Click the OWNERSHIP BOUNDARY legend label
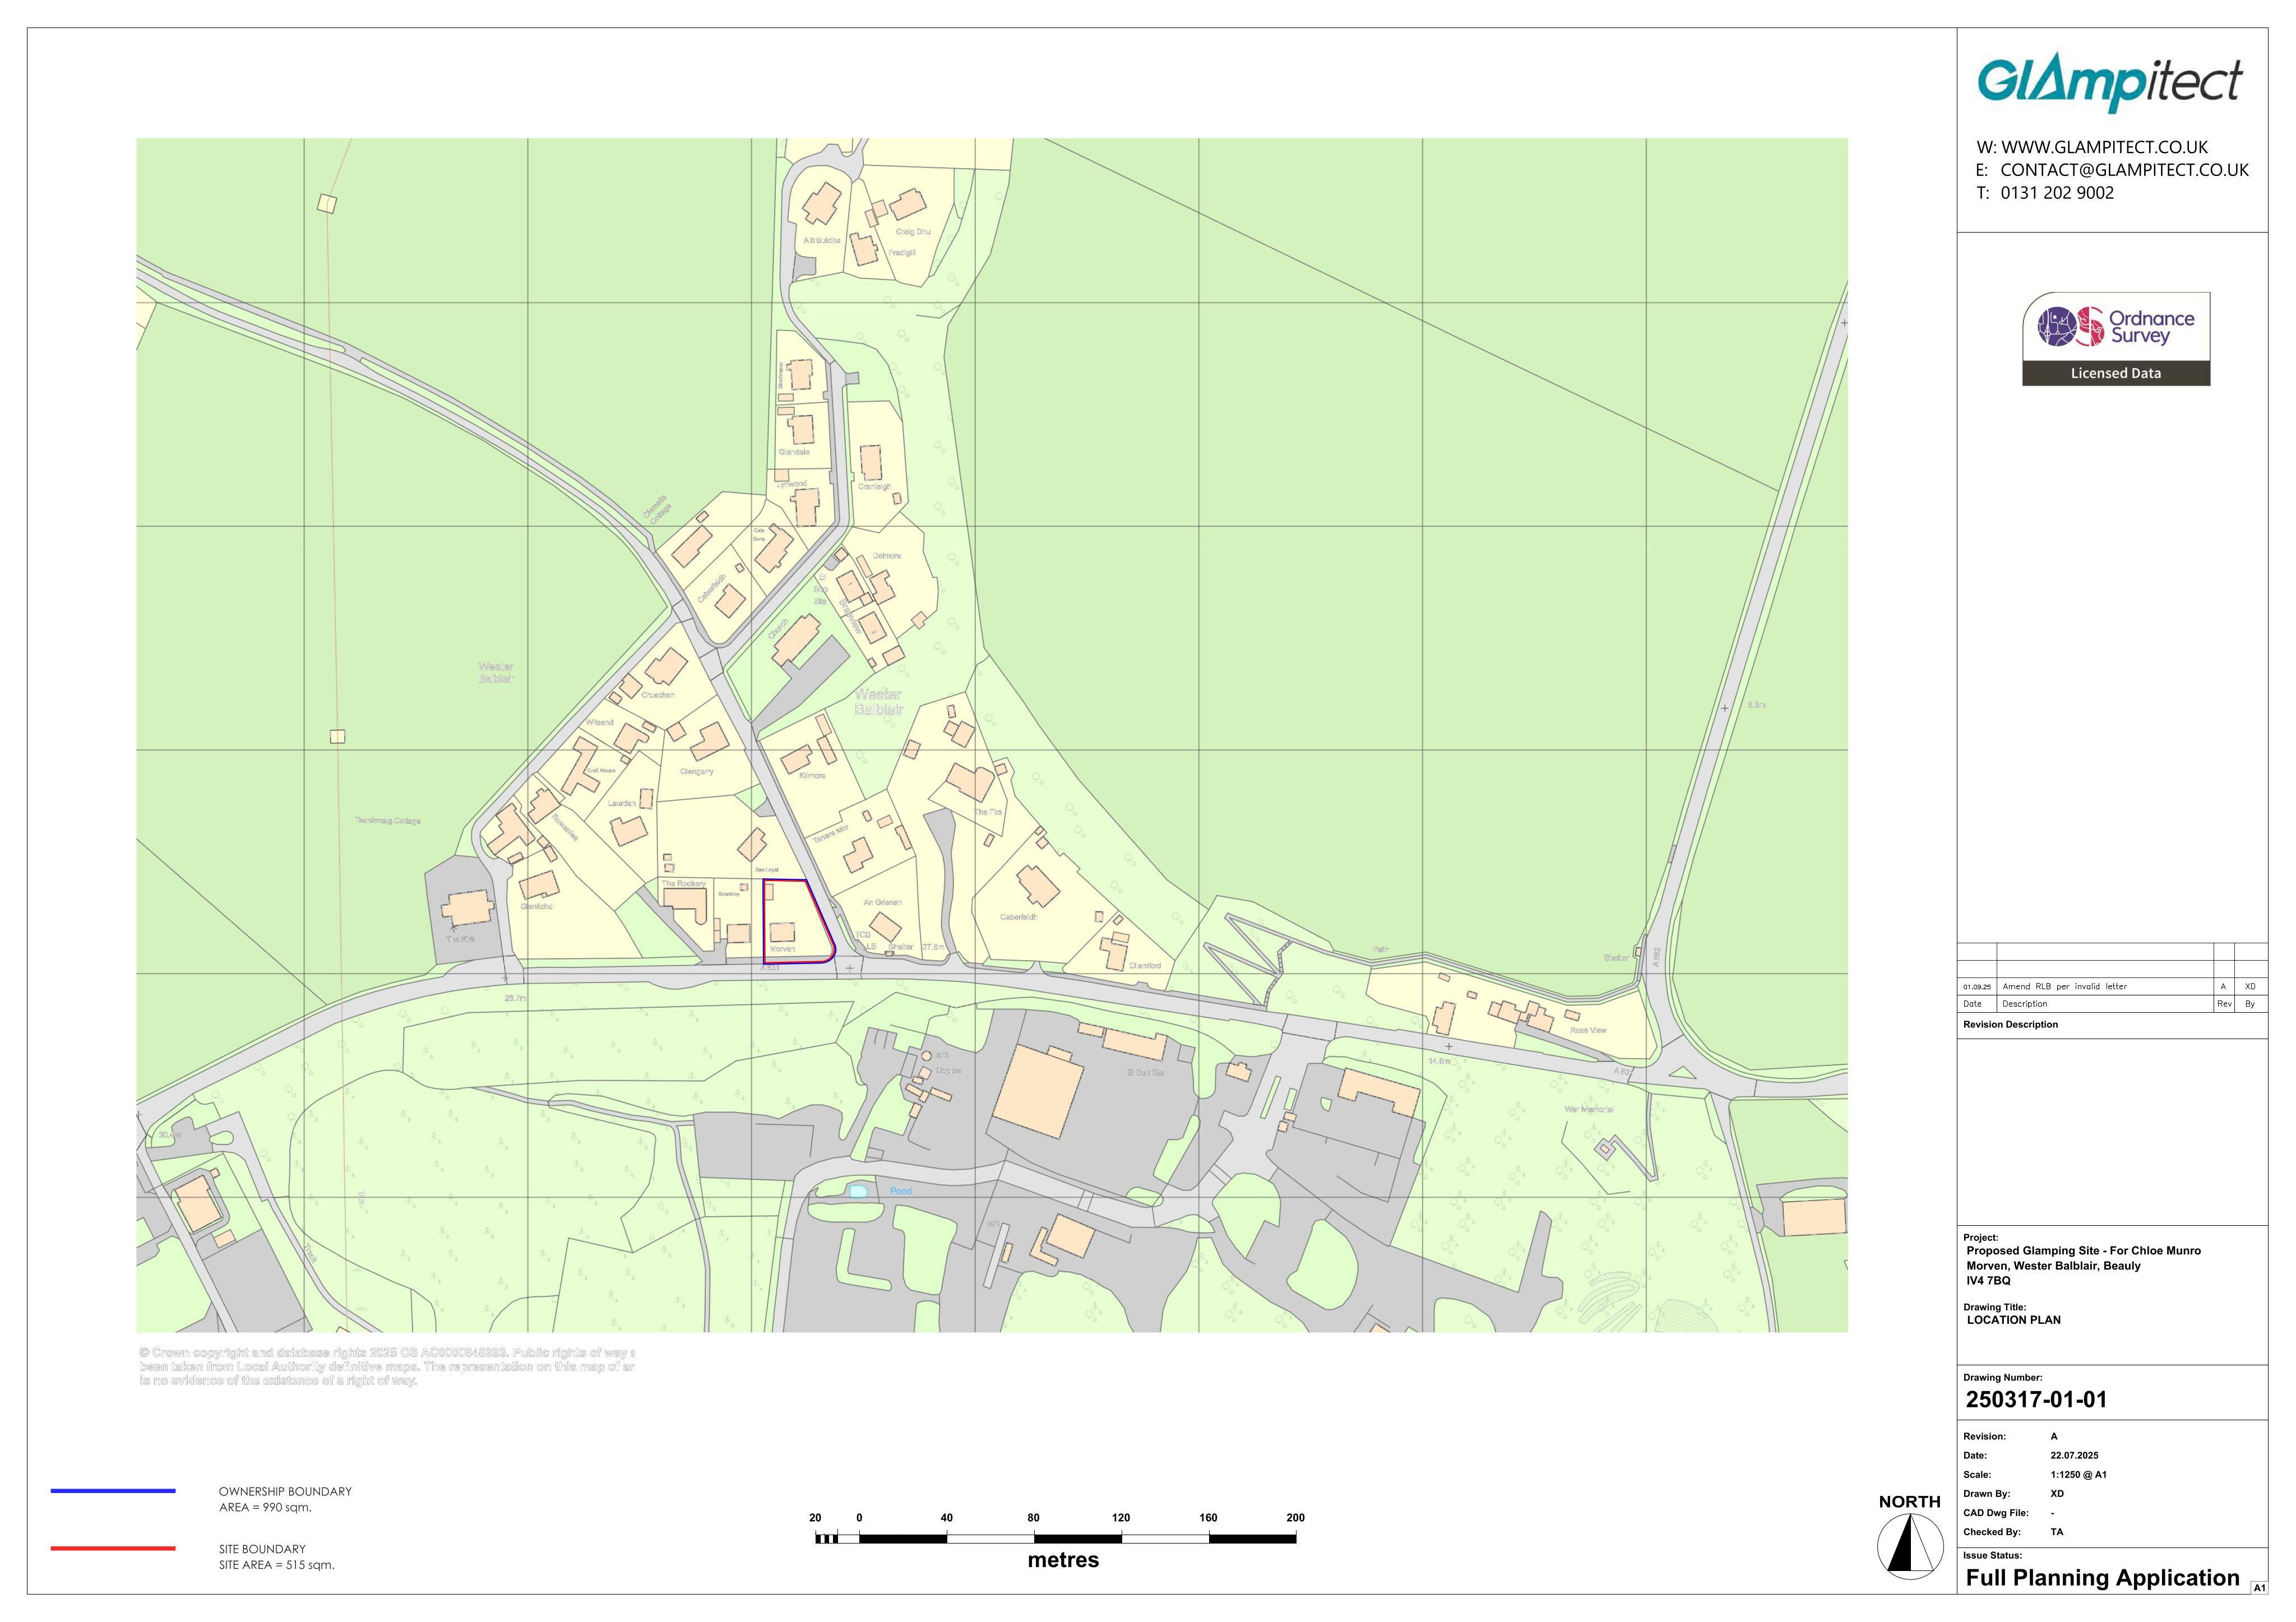The width and height of the screenshot is (2296, 1622). (285, 1491)
